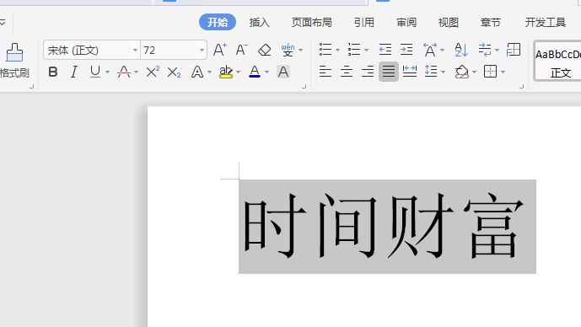Switch to the 开始 tab

click(x=218, y=22)
